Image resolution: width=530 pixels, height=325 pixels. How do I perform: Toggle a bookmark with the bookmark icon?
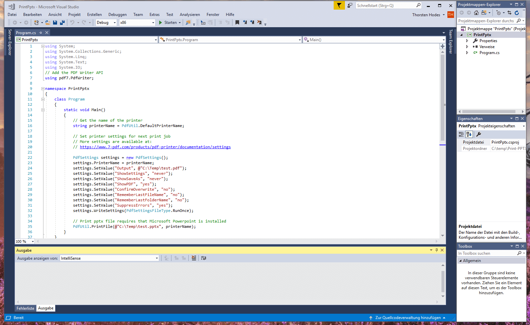pos(237,23)
